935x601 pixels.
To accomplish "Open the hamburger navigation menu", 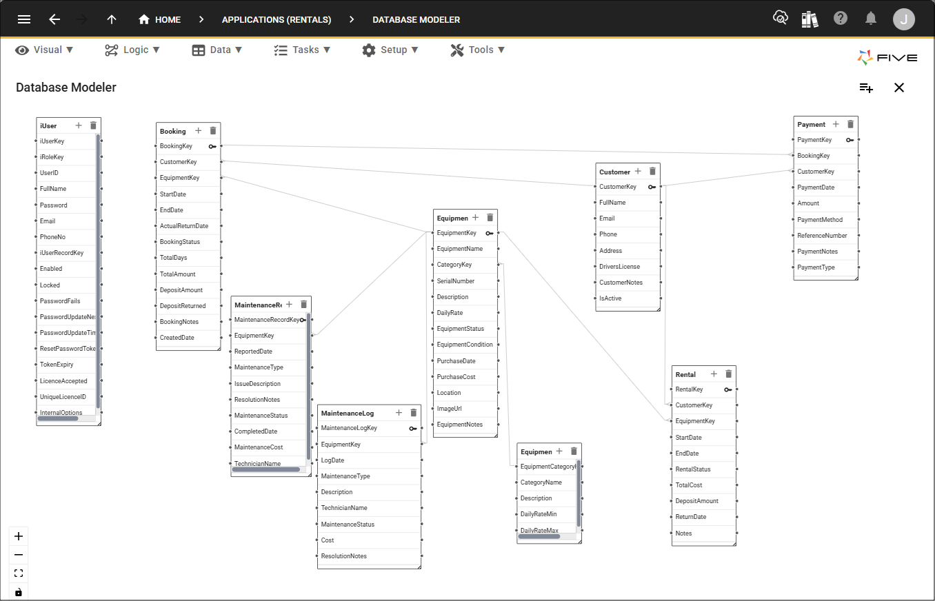I will tap(24, 19).
